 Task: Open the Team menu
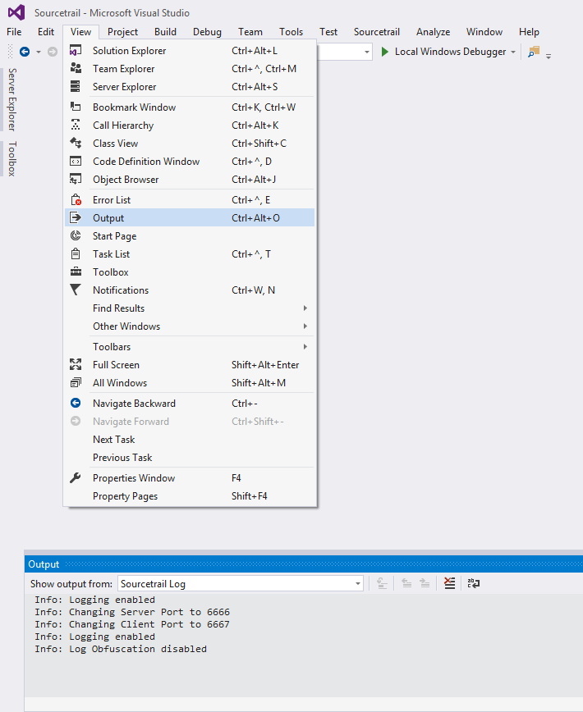pos(250,32)
